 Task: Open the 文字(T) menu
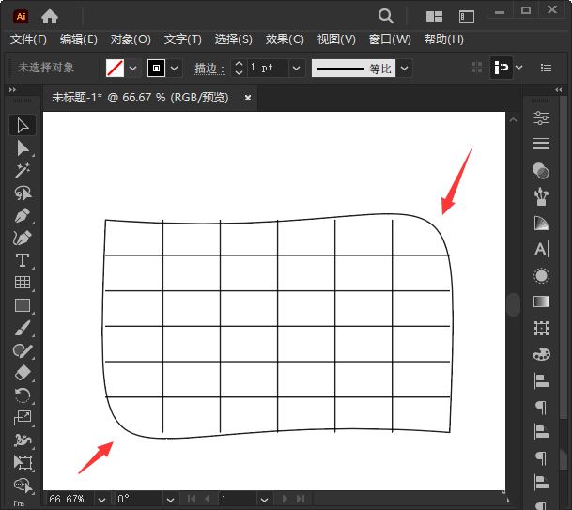182,39
